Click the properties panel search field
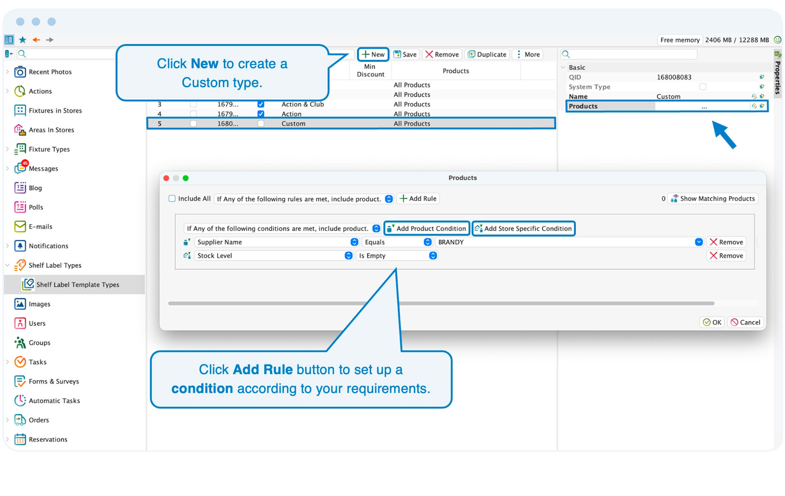This screenshot has width=785, height=496. [x=629, y=54]
